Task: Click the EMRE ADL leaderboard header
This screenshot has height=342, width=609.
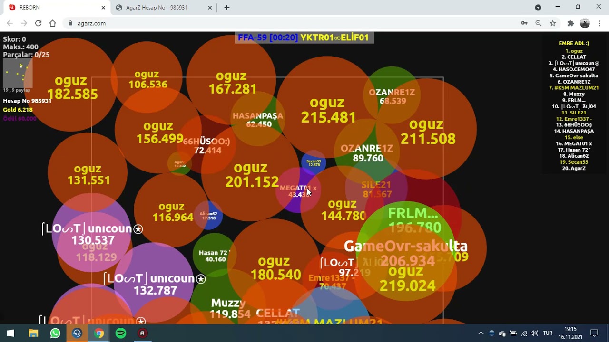Action: point(574,43)
